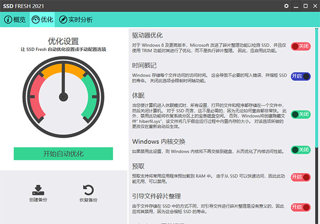Toggle the 驱动器优化 switch
Image resolution: width=320 pixels, height=224 pixels.
[x=300, y=46]
